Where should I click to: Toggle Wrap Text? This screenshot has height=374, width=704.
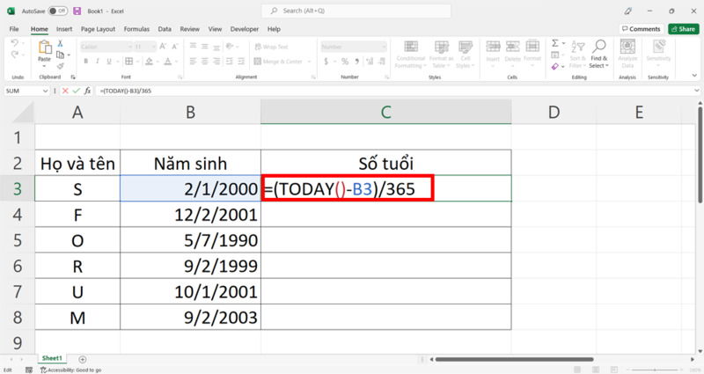pos(271,47)
